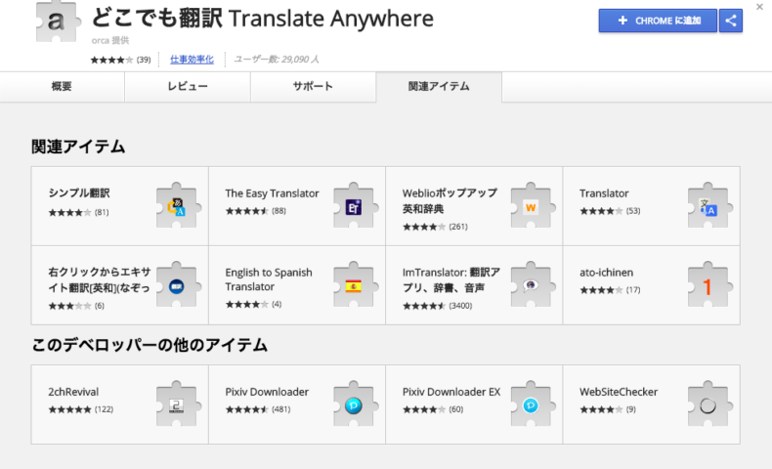Switch to the サポート tab
Screen dimensions: 772x469
point(313,87)
